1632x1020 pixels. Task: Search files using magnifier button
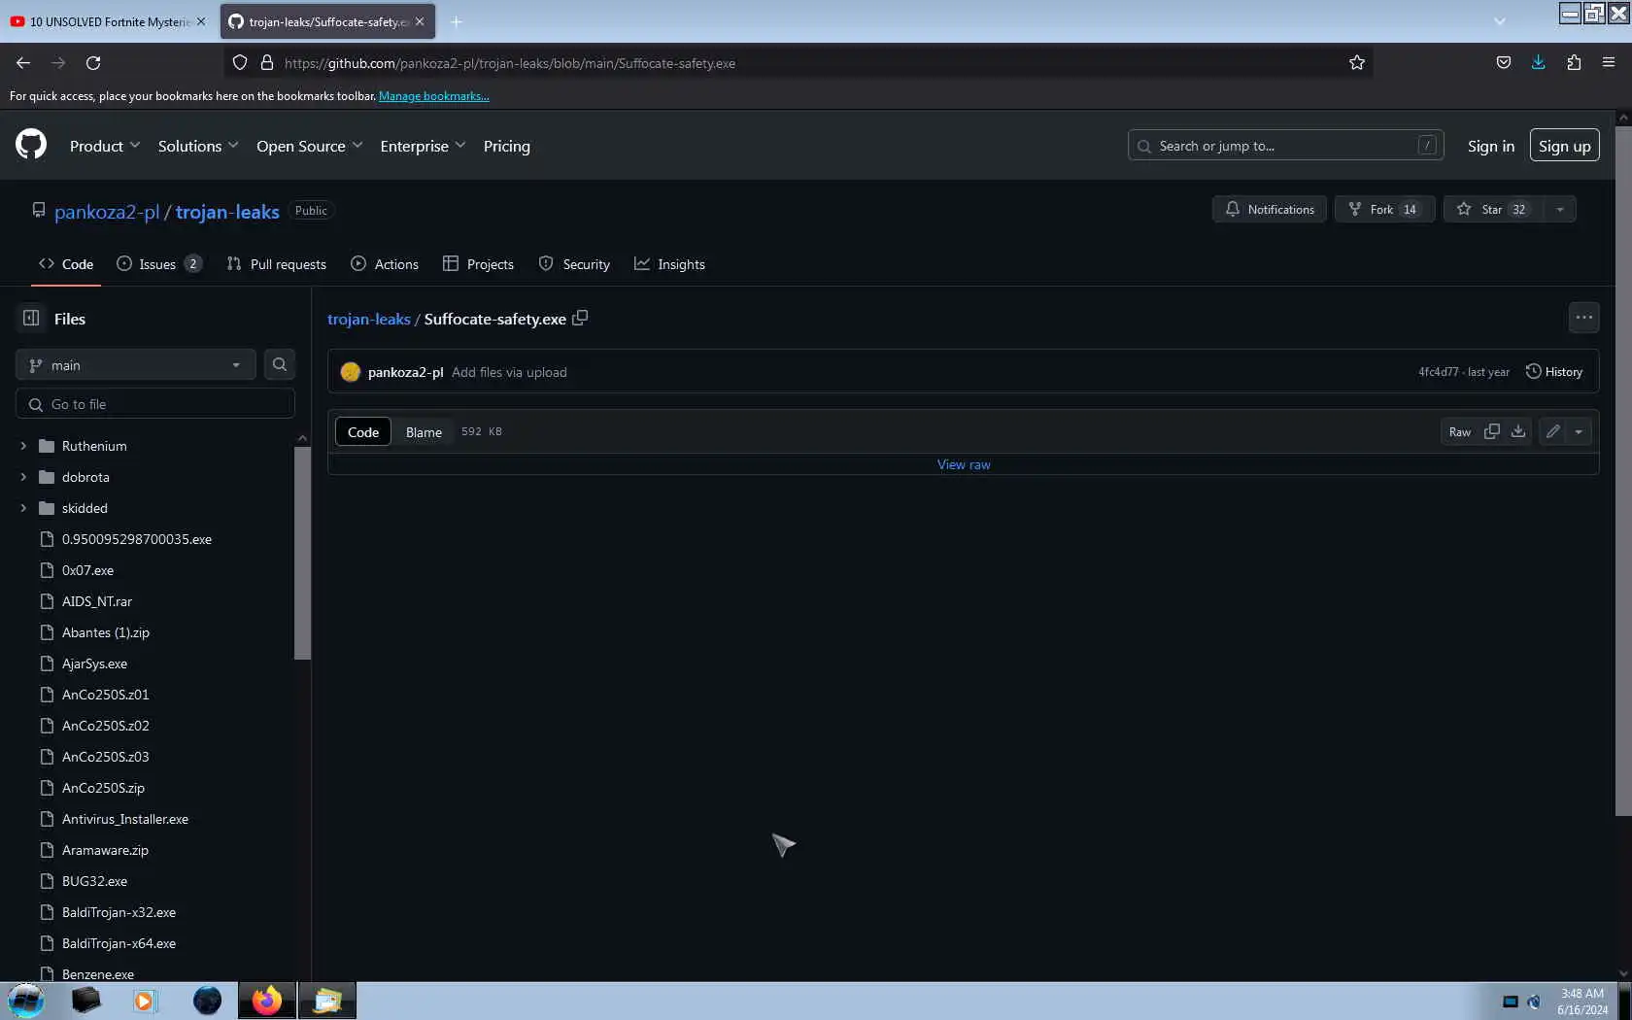click(x=280, y=364)
